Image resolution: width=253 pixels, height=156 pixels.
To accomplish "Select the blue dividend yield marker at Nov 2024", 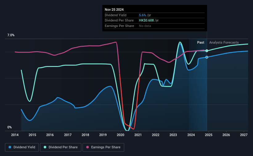I will tap(207, 57).
